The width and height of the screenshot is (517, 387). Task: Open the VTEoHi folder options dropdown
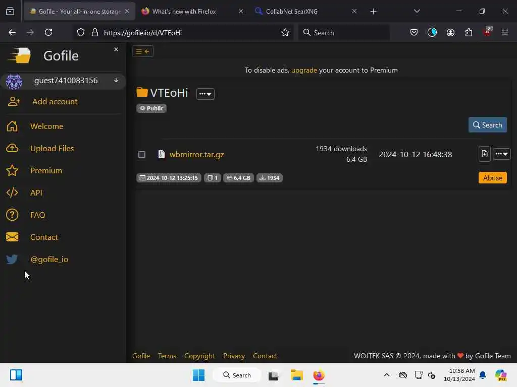pyautogui.click(x=205, y=94)
